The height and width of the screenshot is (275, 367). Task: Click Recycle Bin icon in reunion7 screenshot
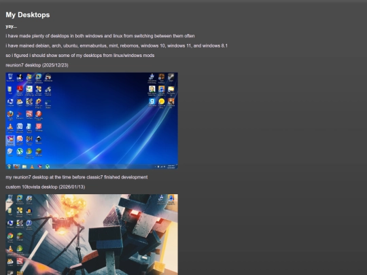tap(10, 77)
